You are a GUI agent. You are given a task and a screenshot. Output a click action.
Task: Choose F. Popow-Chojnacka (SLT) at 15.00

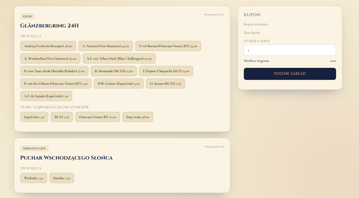coord(166,71)
